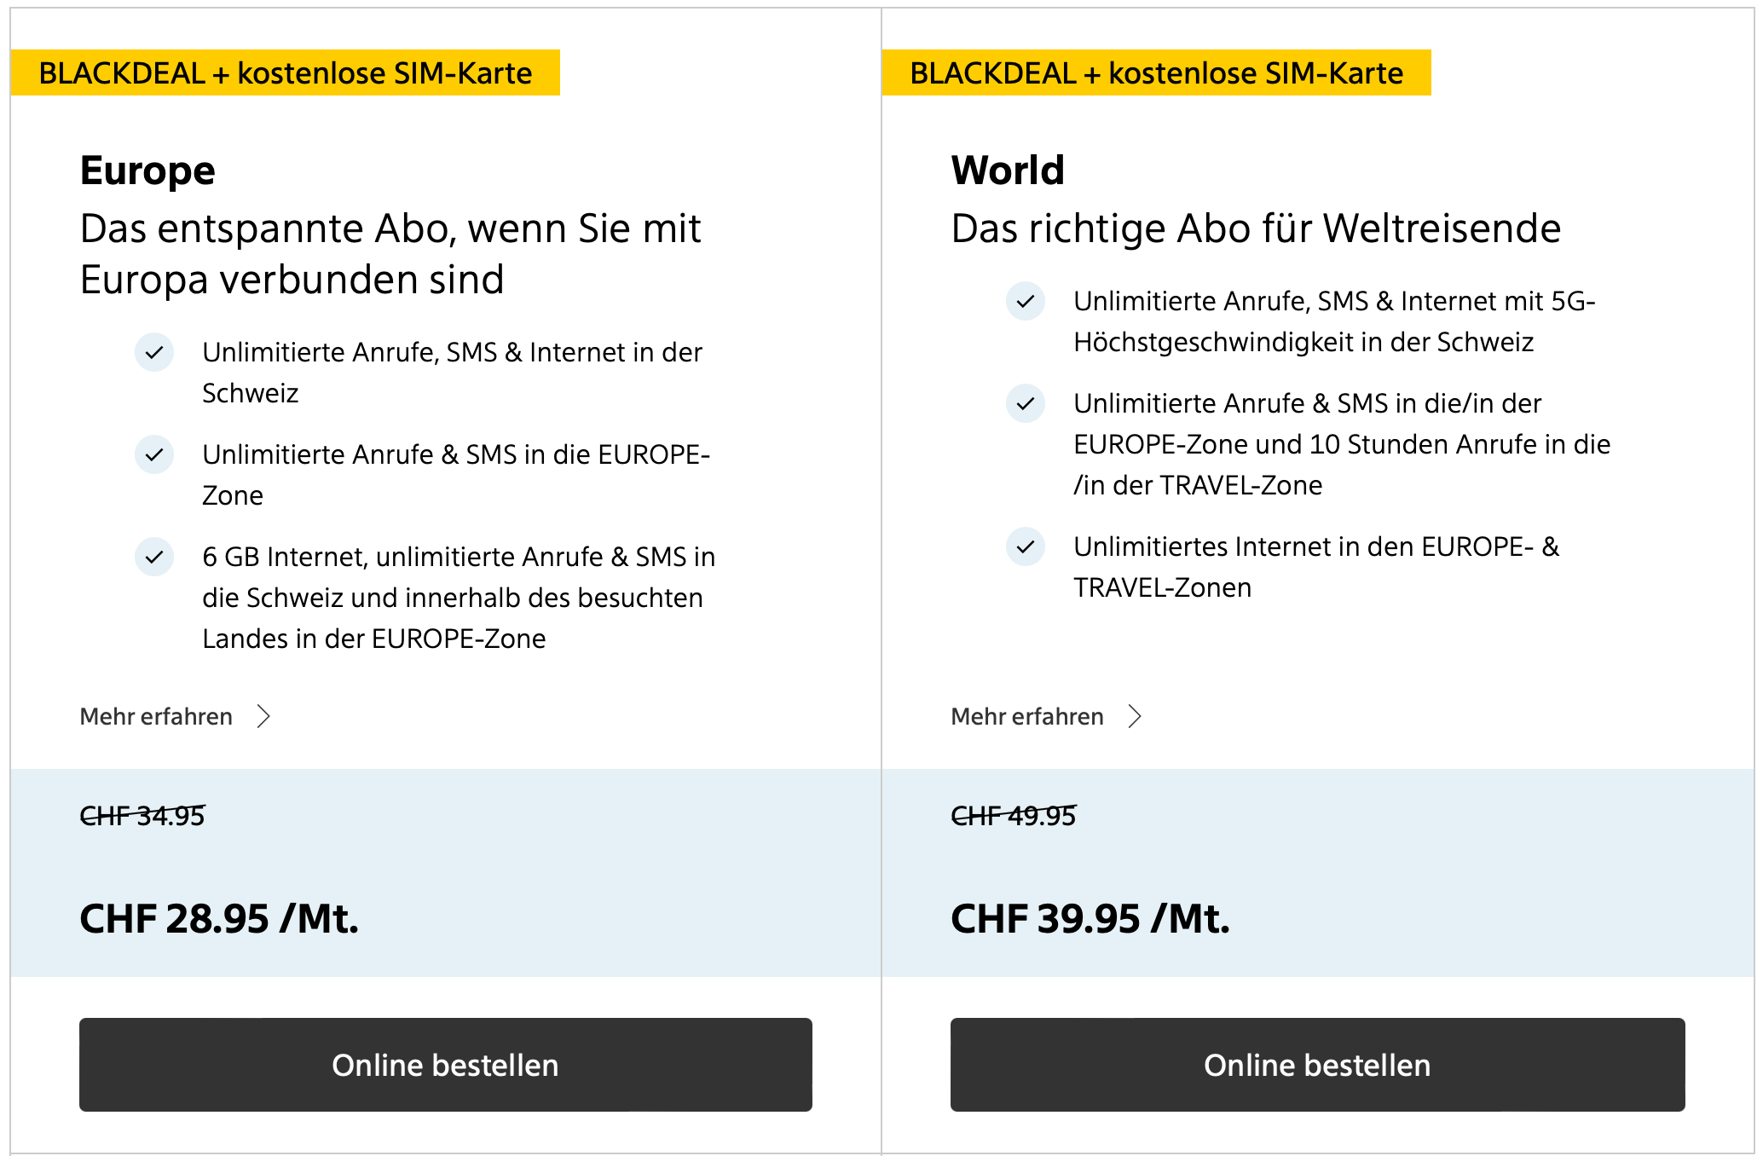Order the World plan with Online bestellen
This screenshot has height=1156, width=1763.
pyautogui.click(x=1317, y=1065)
